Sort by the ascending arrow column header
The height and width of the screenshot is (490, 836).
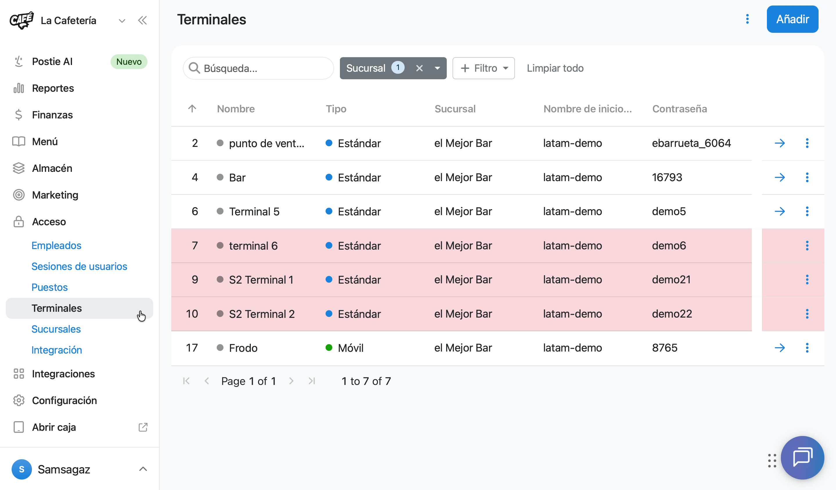tap(192, 109)
